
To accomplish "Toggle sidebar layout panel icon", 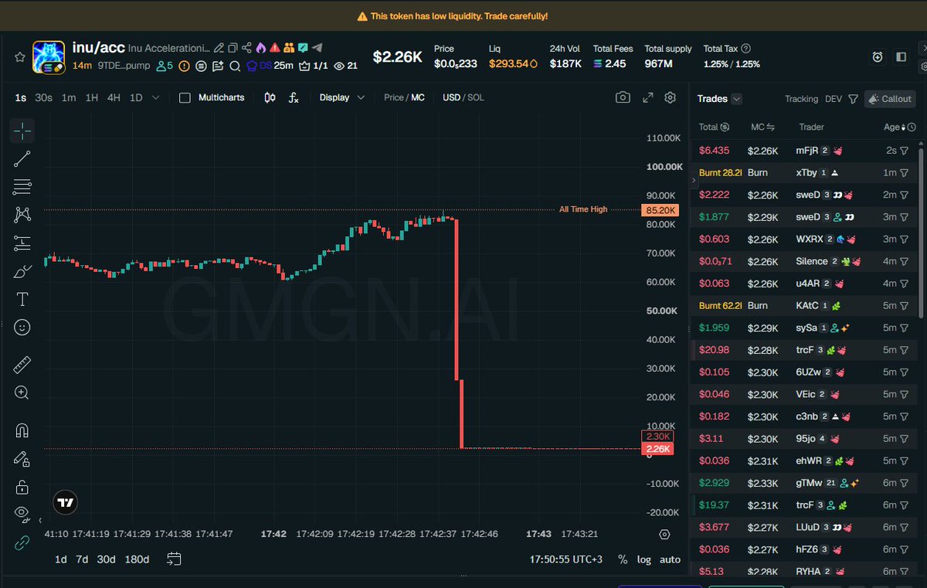I will click(x=902, y=56).
